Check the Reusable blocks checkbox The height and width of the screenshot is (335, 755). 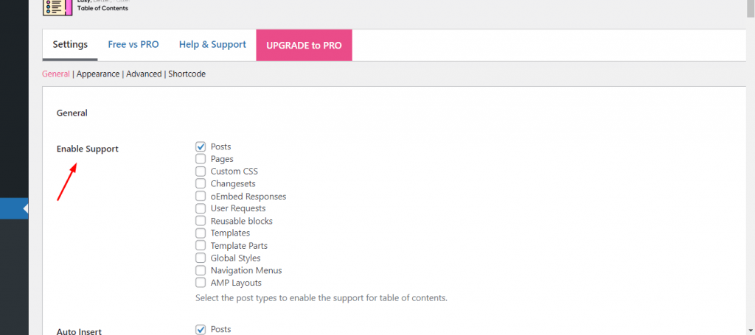(x=201, y=221)
